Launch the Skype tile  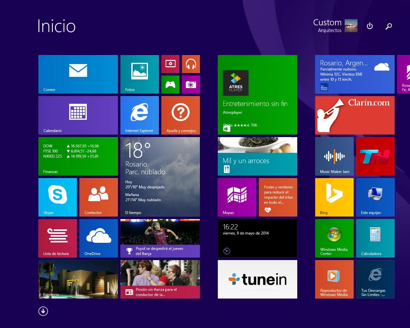pyautogui.click(x=58, y=197)
